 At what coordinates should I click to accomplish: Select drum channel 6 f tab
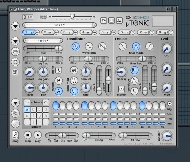point(124,32)
